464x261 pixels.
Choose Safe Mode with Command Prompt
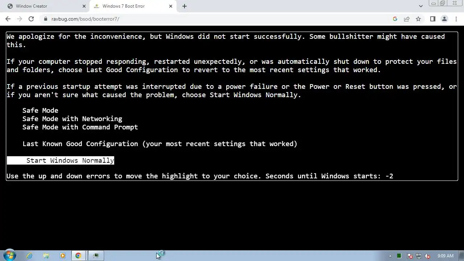pyautogui.click(x=80, y=127)
